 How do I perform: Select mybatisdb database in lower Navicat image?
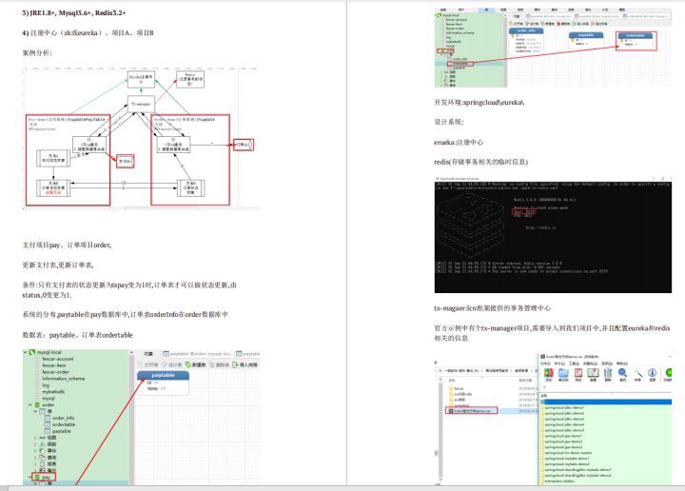click(x=53, y=392)
